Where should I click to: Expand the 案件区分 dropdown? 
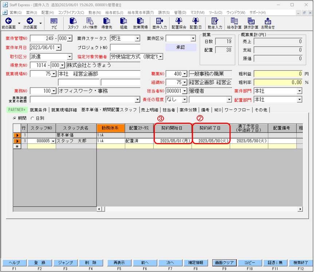(x=193, y=38)
